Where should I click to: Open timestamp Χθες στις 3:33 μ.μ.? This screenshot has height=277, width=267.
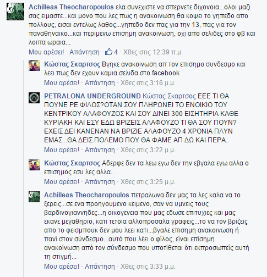[148, 267]
